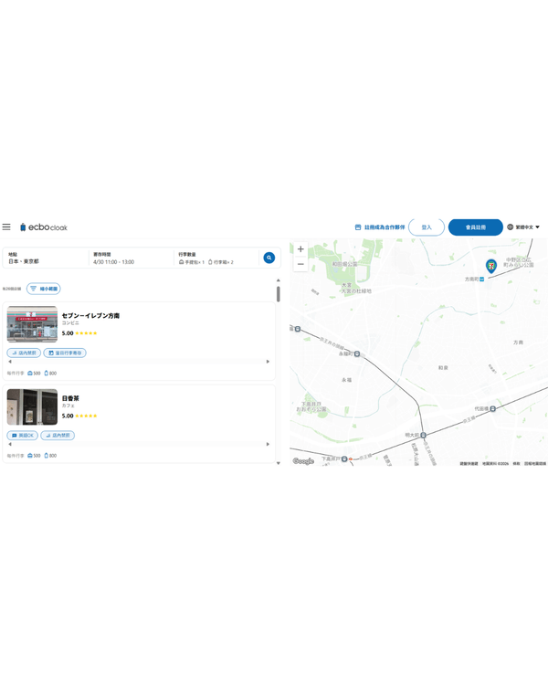The height and width of the screenshot is (685, 548).
Task: Click the results list scrollbar thumb
Action: (279, 294)
